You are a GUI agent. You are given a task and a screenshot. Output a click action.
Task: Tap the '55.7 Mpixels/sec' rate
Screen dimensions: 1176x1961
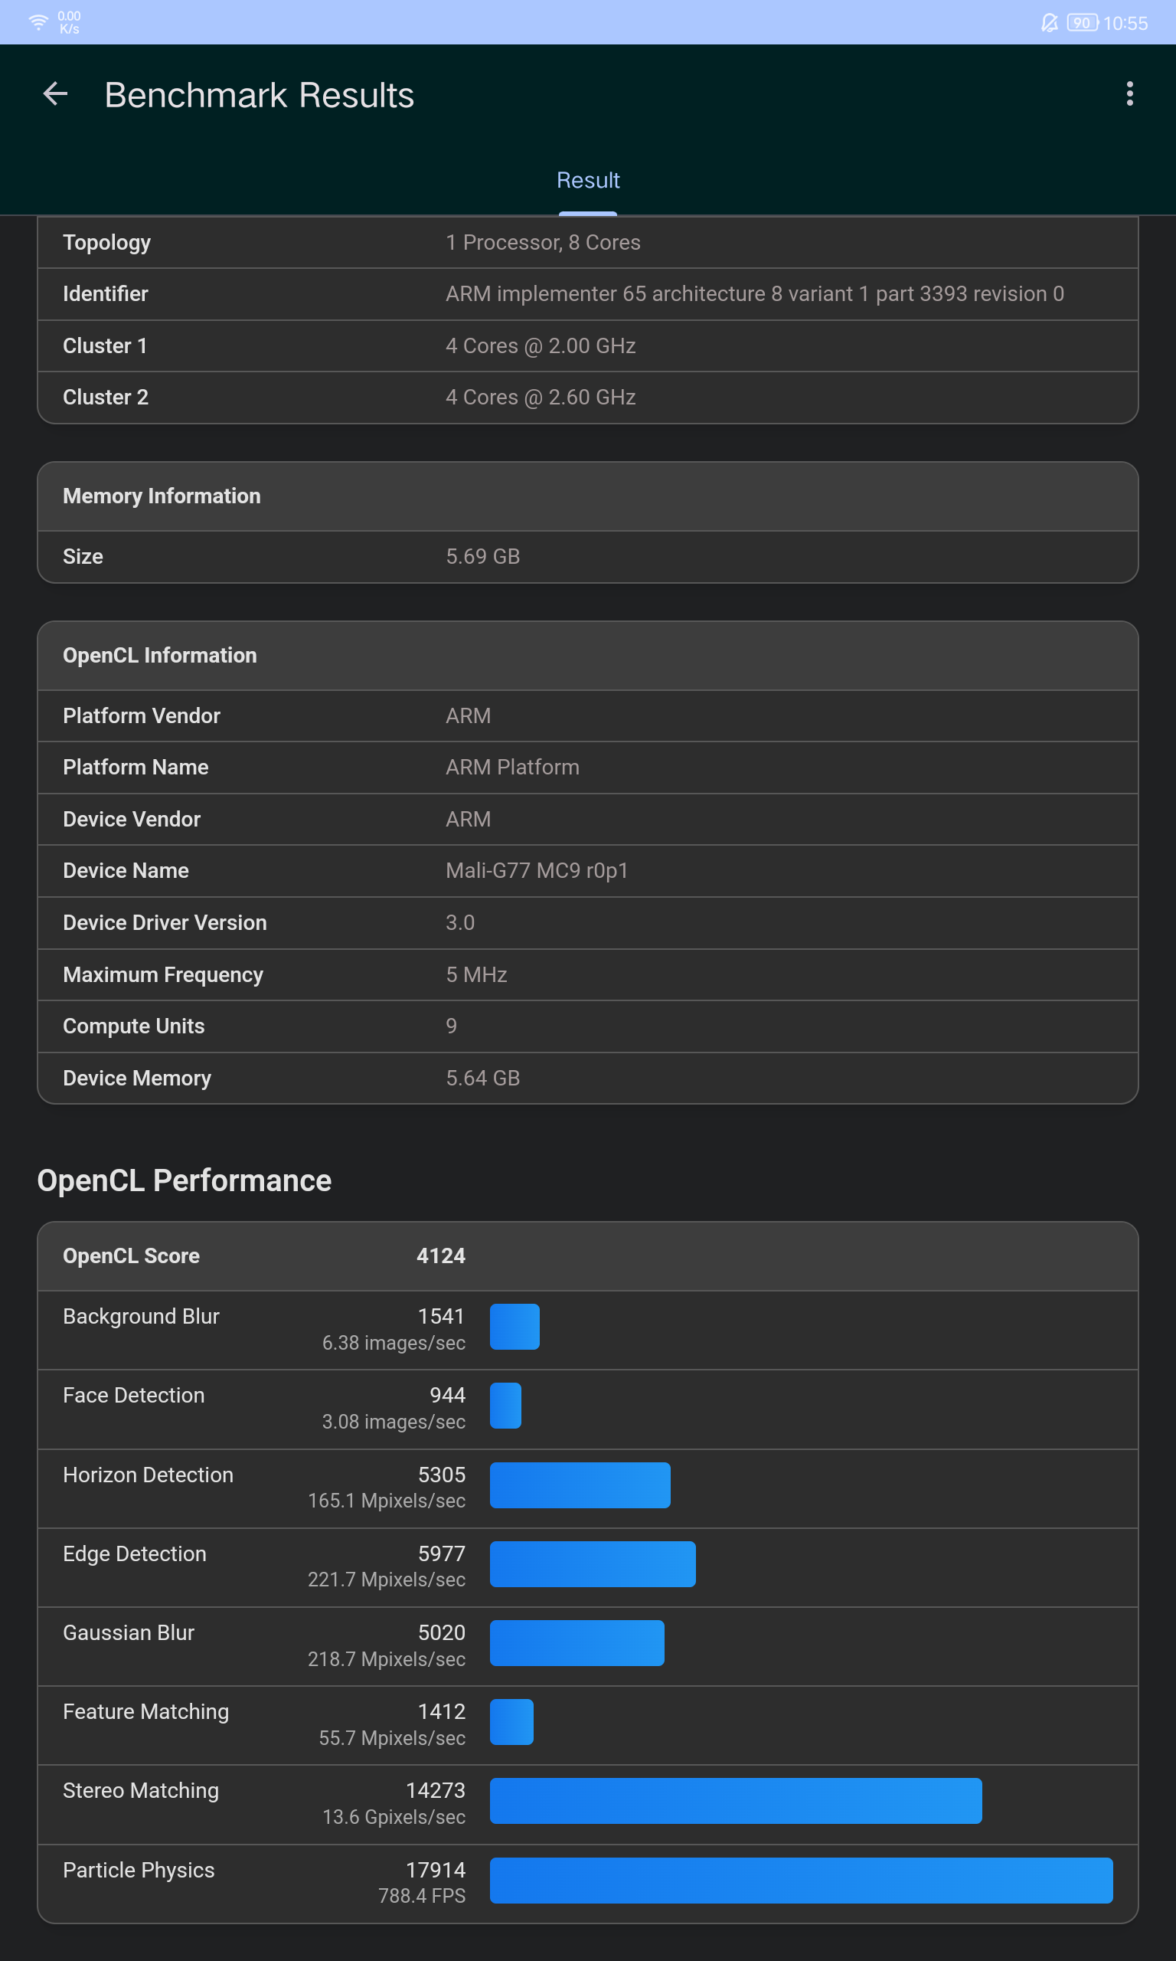pyautogui.click(x=391, y=1739)
